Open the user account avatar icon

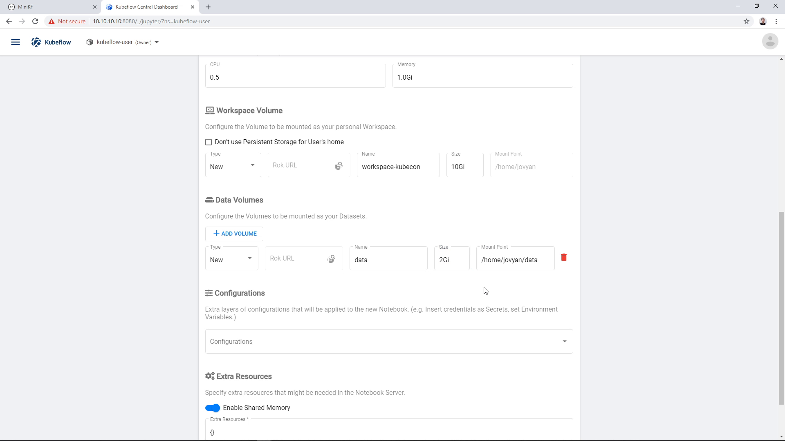(770, 41)
